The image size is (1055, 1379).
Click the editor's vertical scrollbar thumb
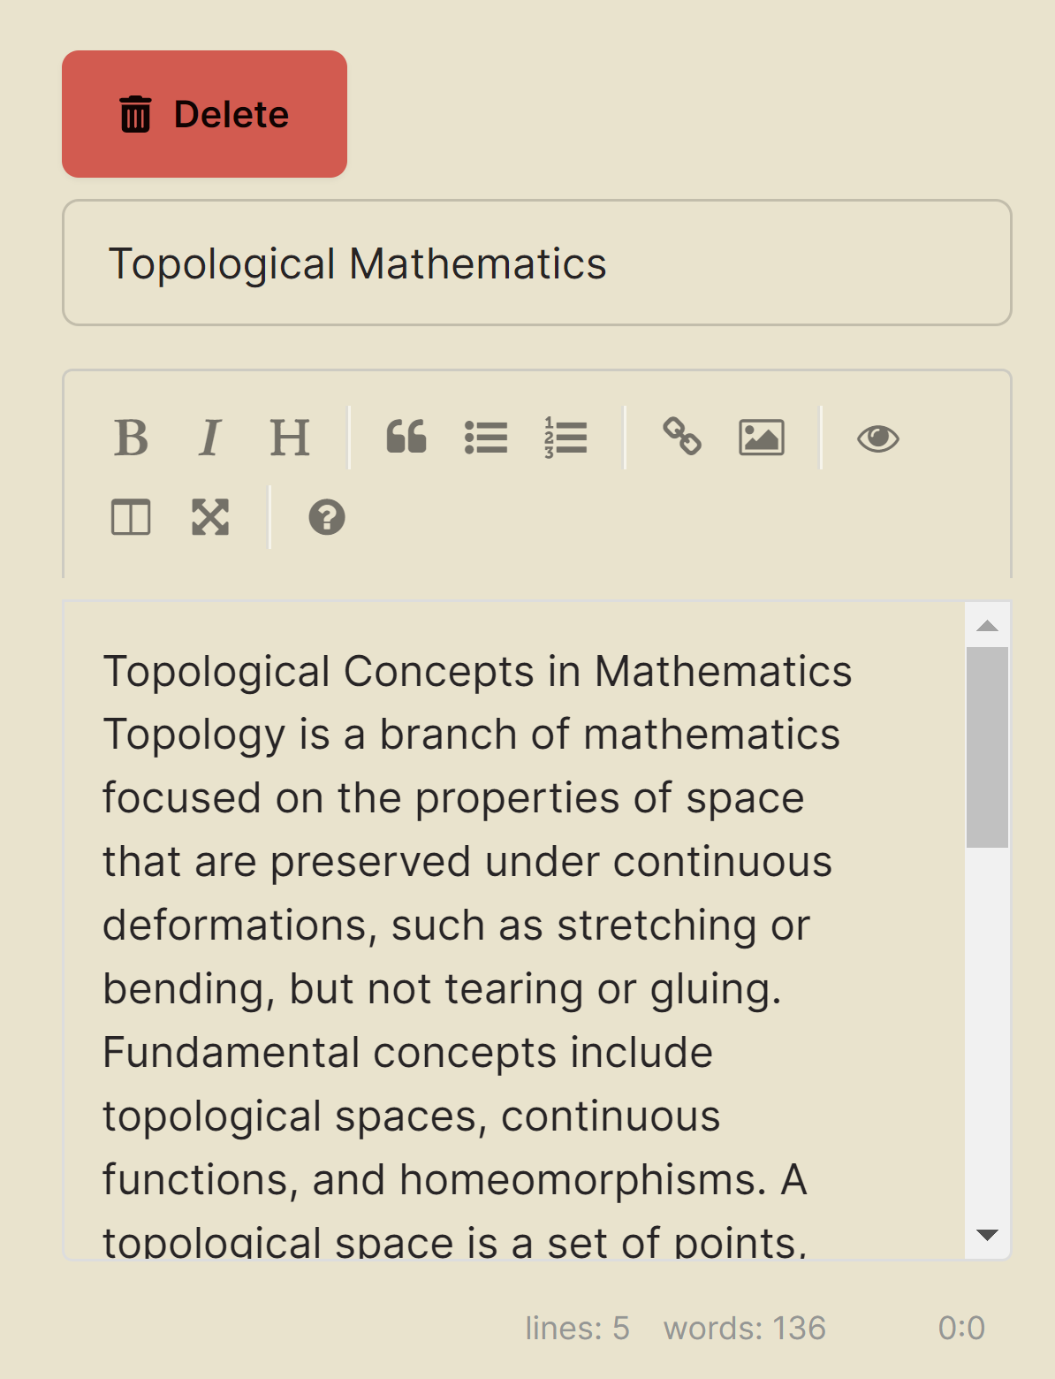987,747
